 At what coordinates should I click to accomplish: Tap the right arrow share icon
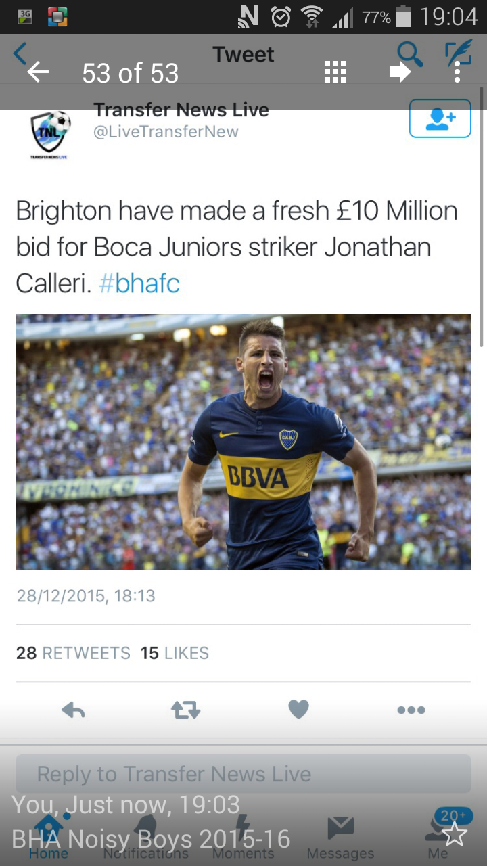point(400,72)
